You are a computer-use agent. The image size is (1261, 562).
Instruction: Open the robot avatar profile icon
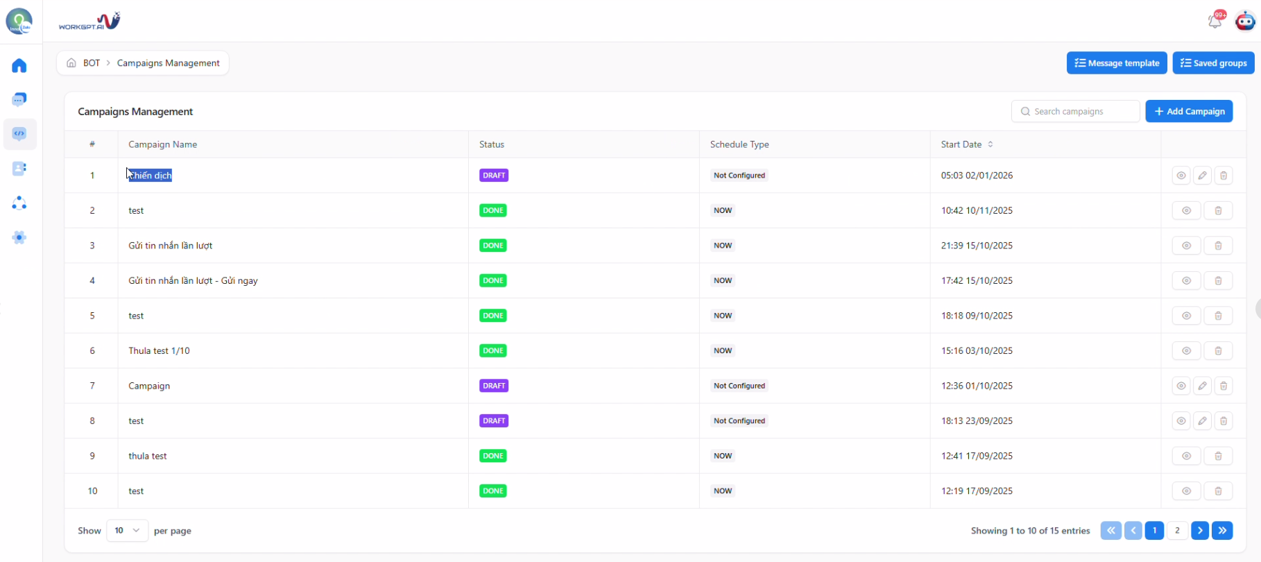pos(1245,21)
